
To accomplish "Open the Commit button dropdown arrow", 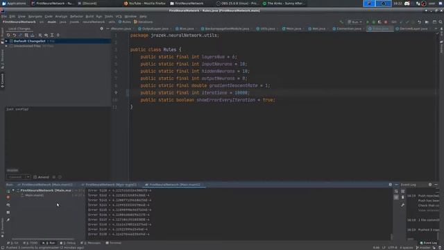I will pyautogui.click(x=28, y=177).
